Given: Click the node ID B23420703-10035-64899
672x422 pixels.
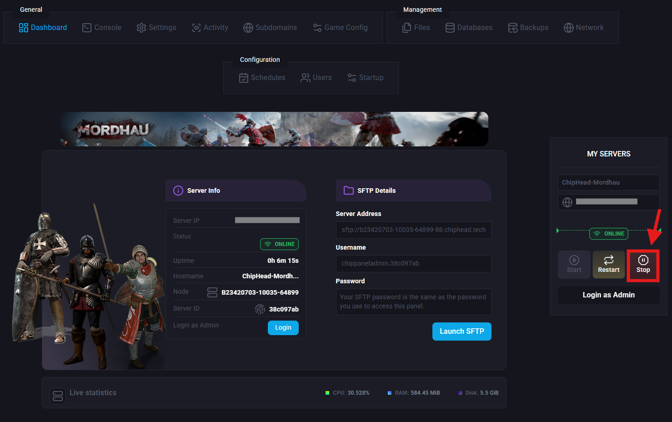Looking at the screenshot, I should (x=260, y=292).
